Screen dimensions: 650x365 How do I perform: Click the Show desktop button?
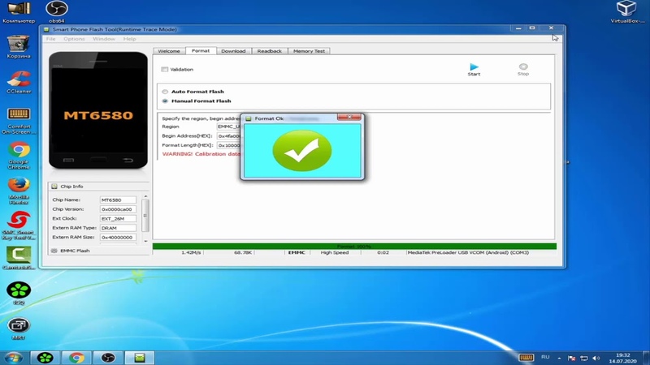point(647,358)
